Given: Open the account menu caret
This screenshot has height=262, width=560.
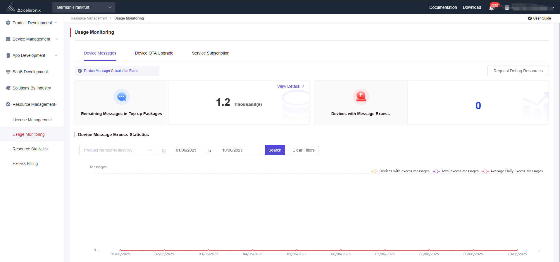Looking at the screenshot, I should 554,8.
